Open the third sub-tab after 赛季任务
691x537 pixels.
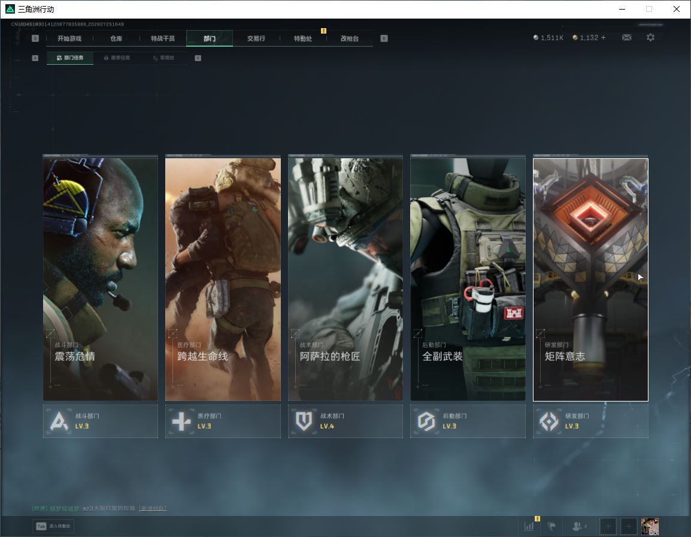(163, 58)
